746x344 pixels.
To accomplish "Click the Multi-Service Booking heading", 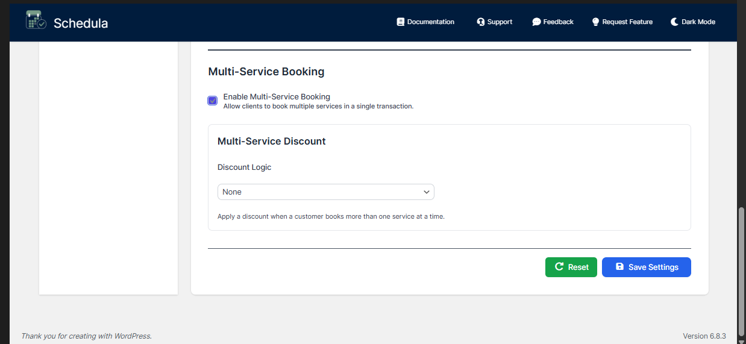I will (266, 72).
